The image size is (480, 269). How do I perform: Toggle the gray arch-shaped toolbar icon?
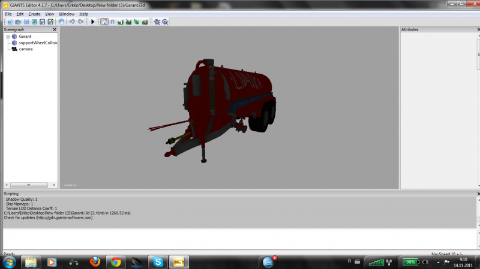click(x=112, y=22)
